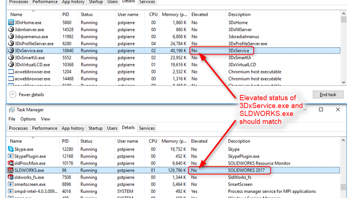Viewport: 351px width, 198px height.
Task: Switch to App history tab in lower Task Manager
Action: click(x=73, y=128)
